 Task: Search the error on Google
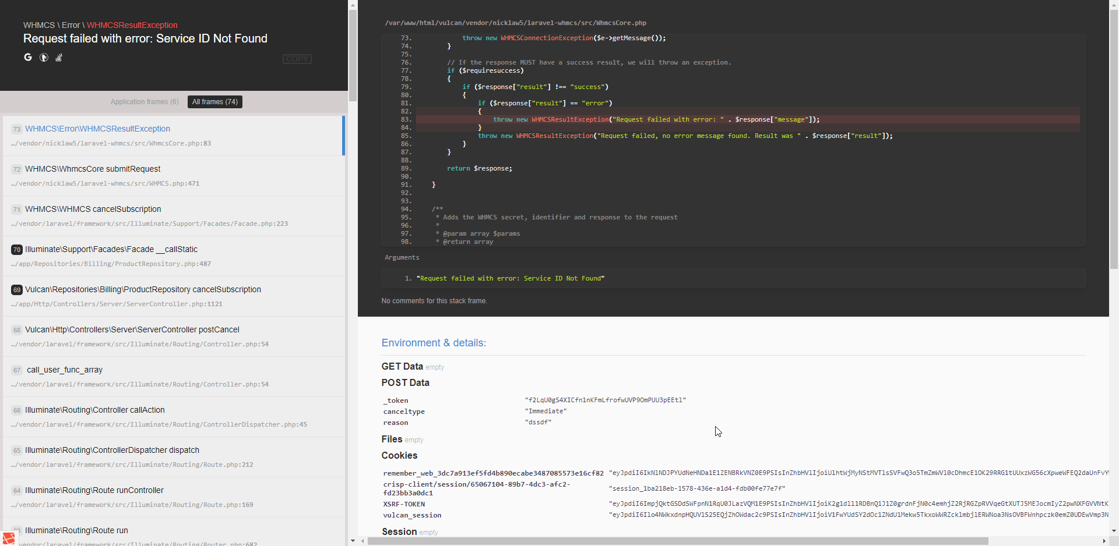tap(28, 57)
